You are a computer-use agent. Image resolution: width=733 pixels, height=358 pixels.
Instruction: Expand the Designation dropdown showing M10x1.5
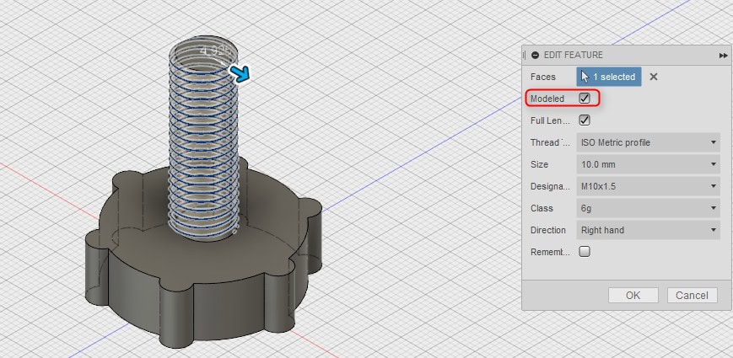[647, 186]
